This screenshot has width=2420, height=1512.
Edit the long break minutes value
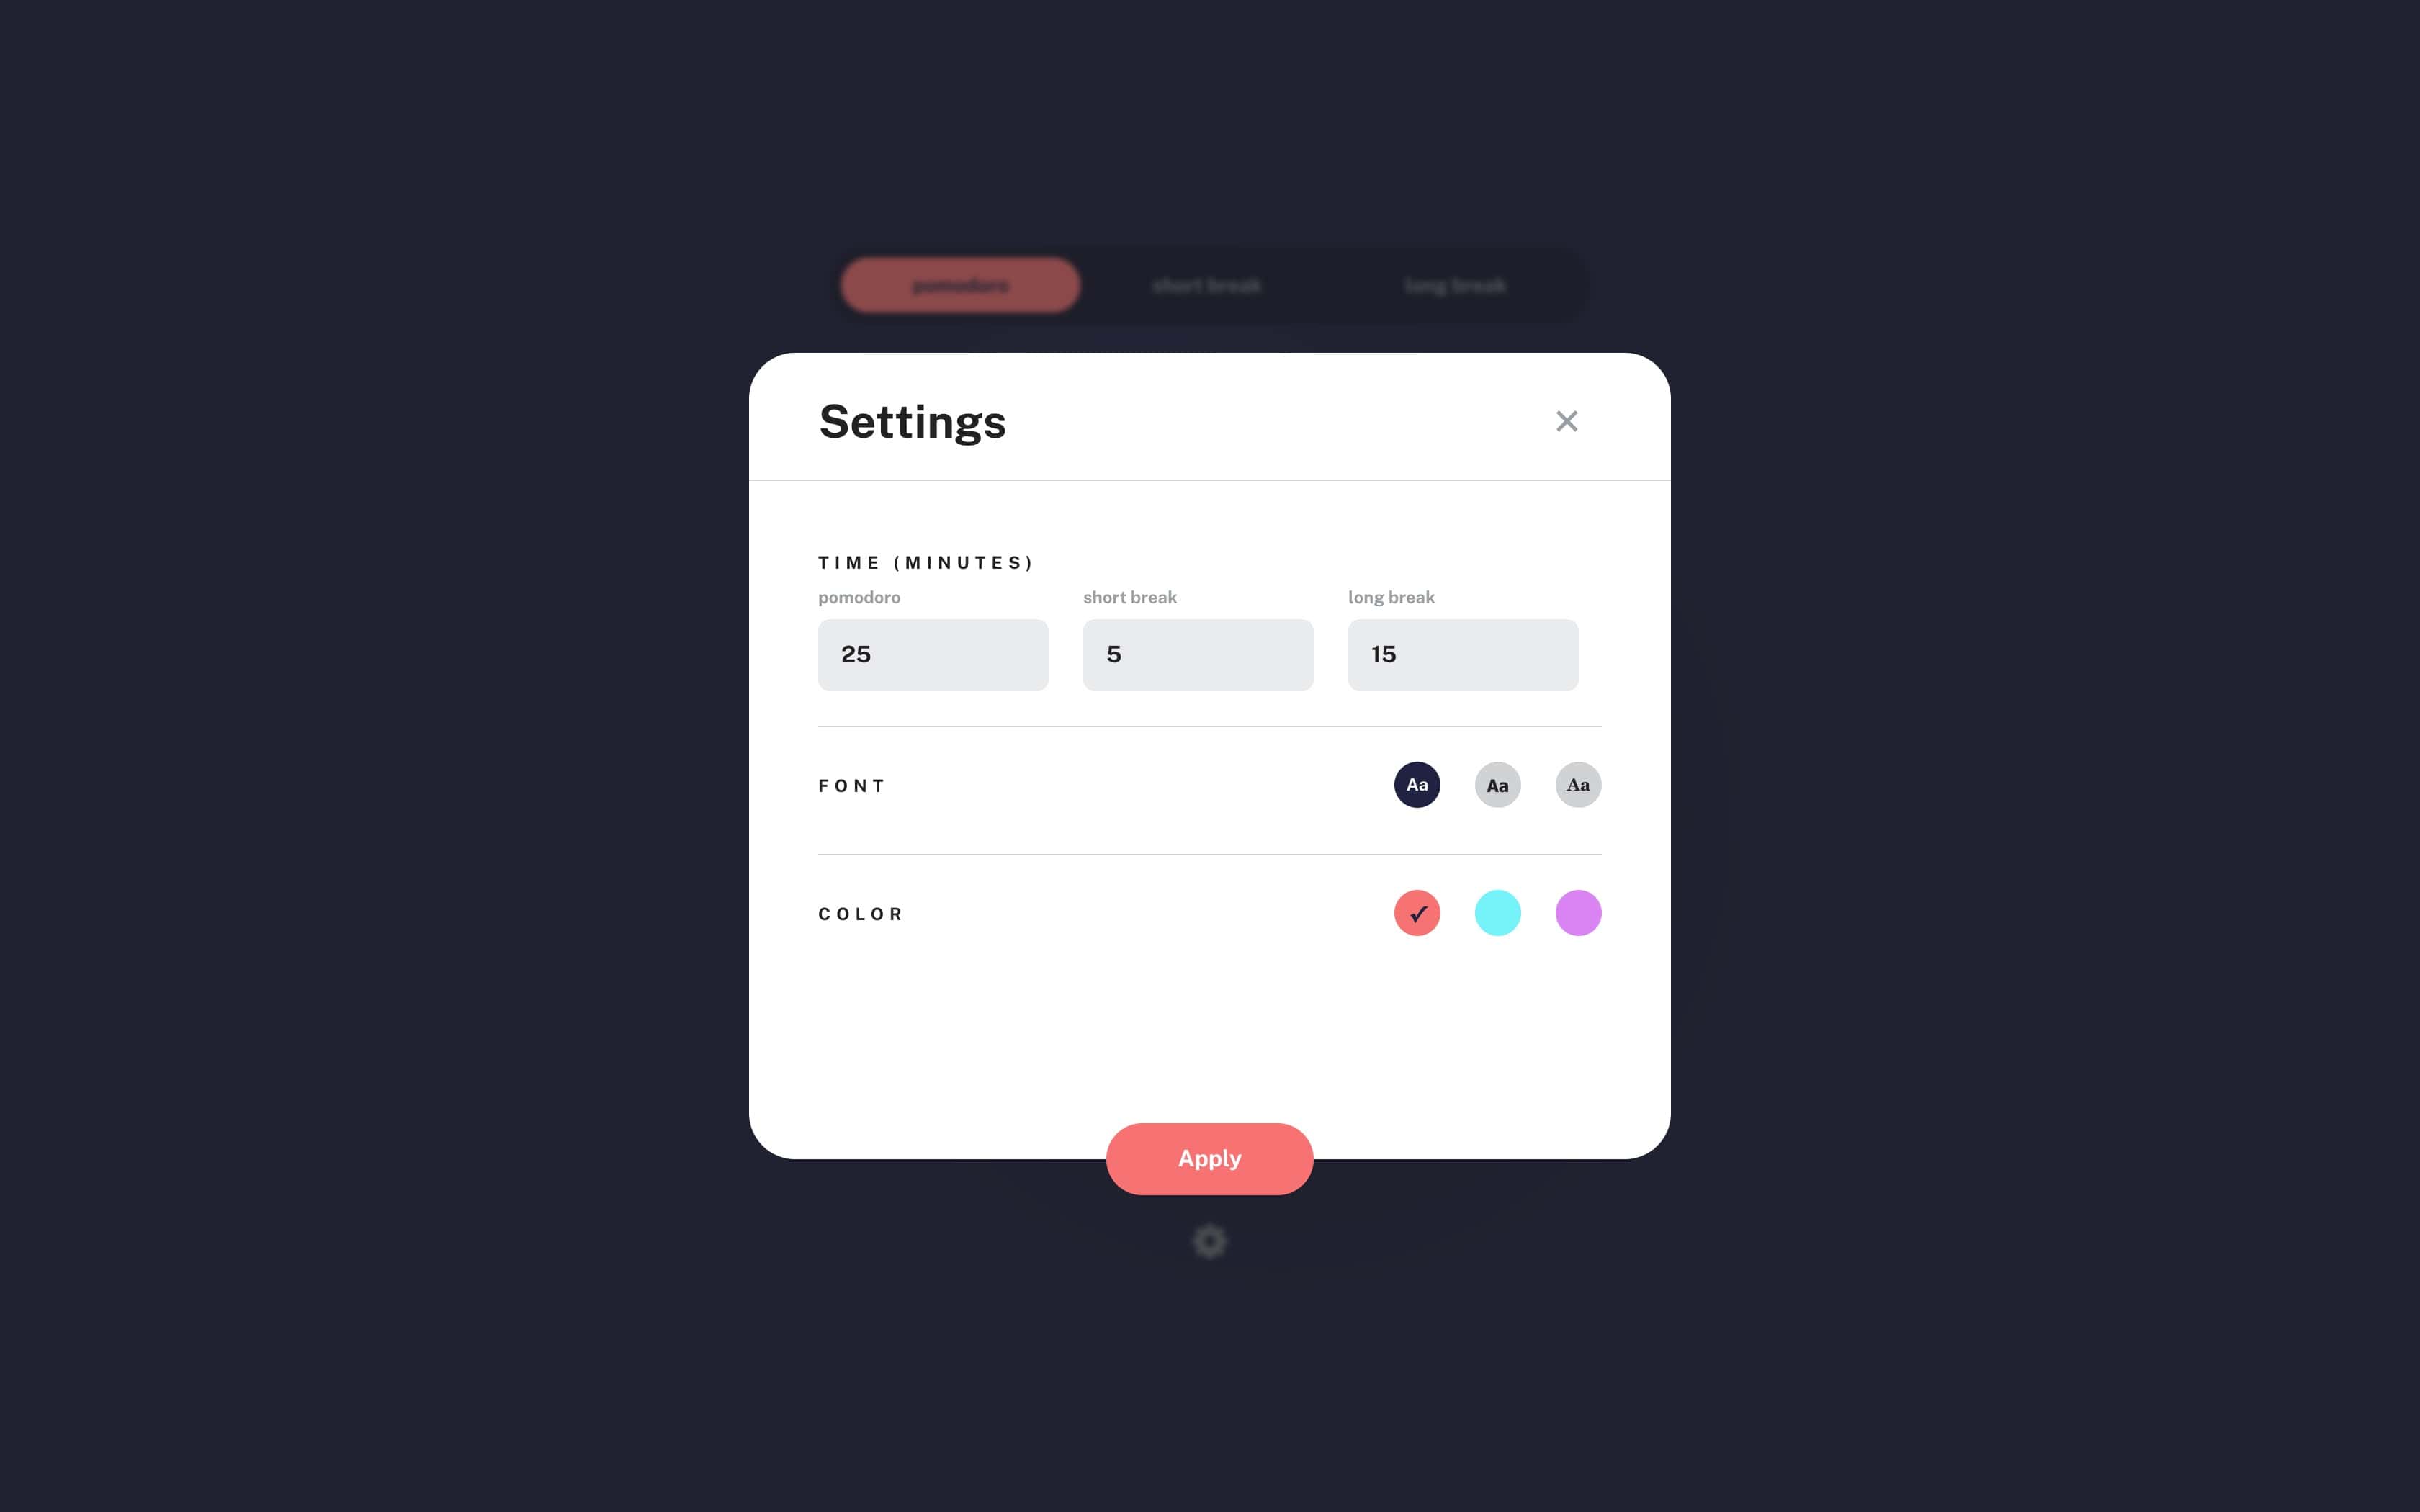(x=1462, y=653)
